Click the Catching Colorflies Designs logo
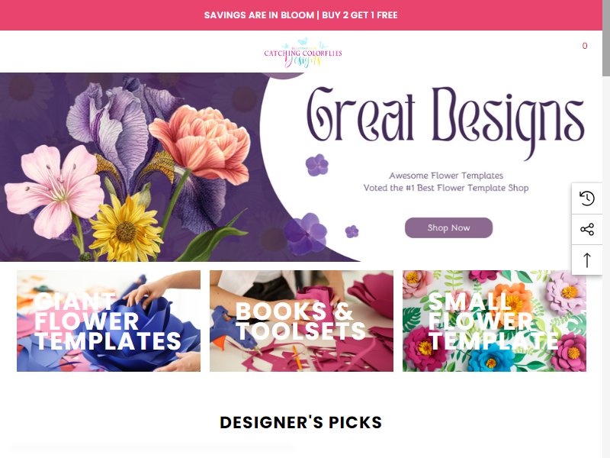This screenshot has width=610, height=458. pos(303,53)
